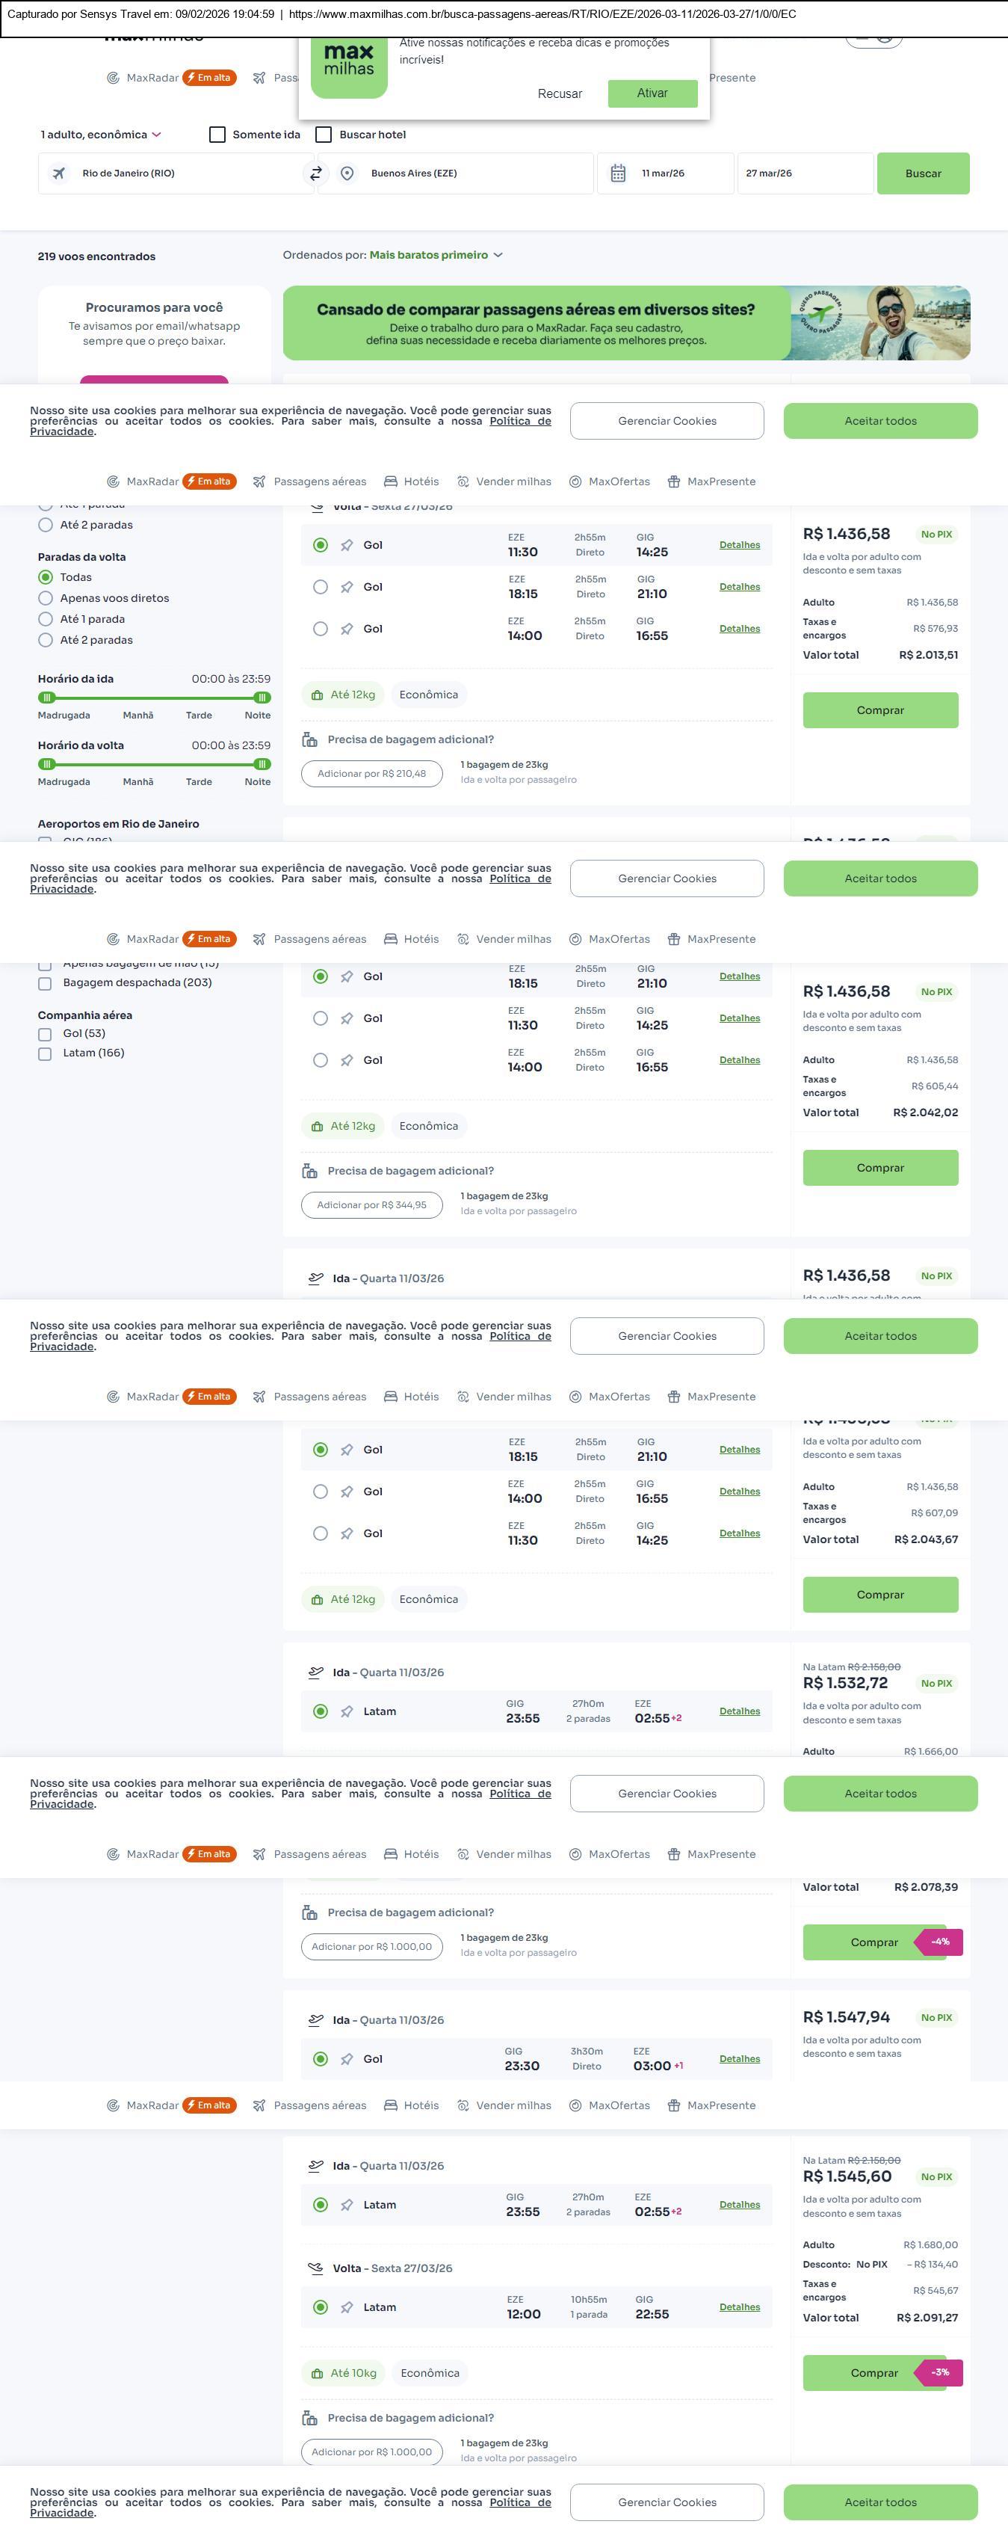Filter by Latam (166) airline checkbox
Screen dimensions: 1008x2539
(x=46, y=1053)
